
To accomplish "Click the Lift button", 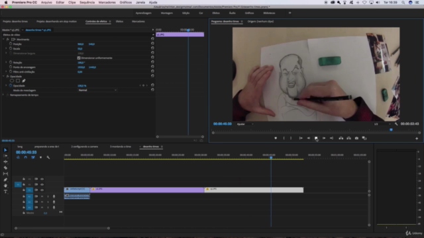I will pos(341,138).
